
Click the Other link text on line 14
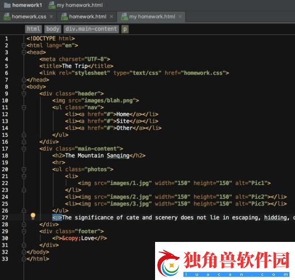click(x=124, y=128)
